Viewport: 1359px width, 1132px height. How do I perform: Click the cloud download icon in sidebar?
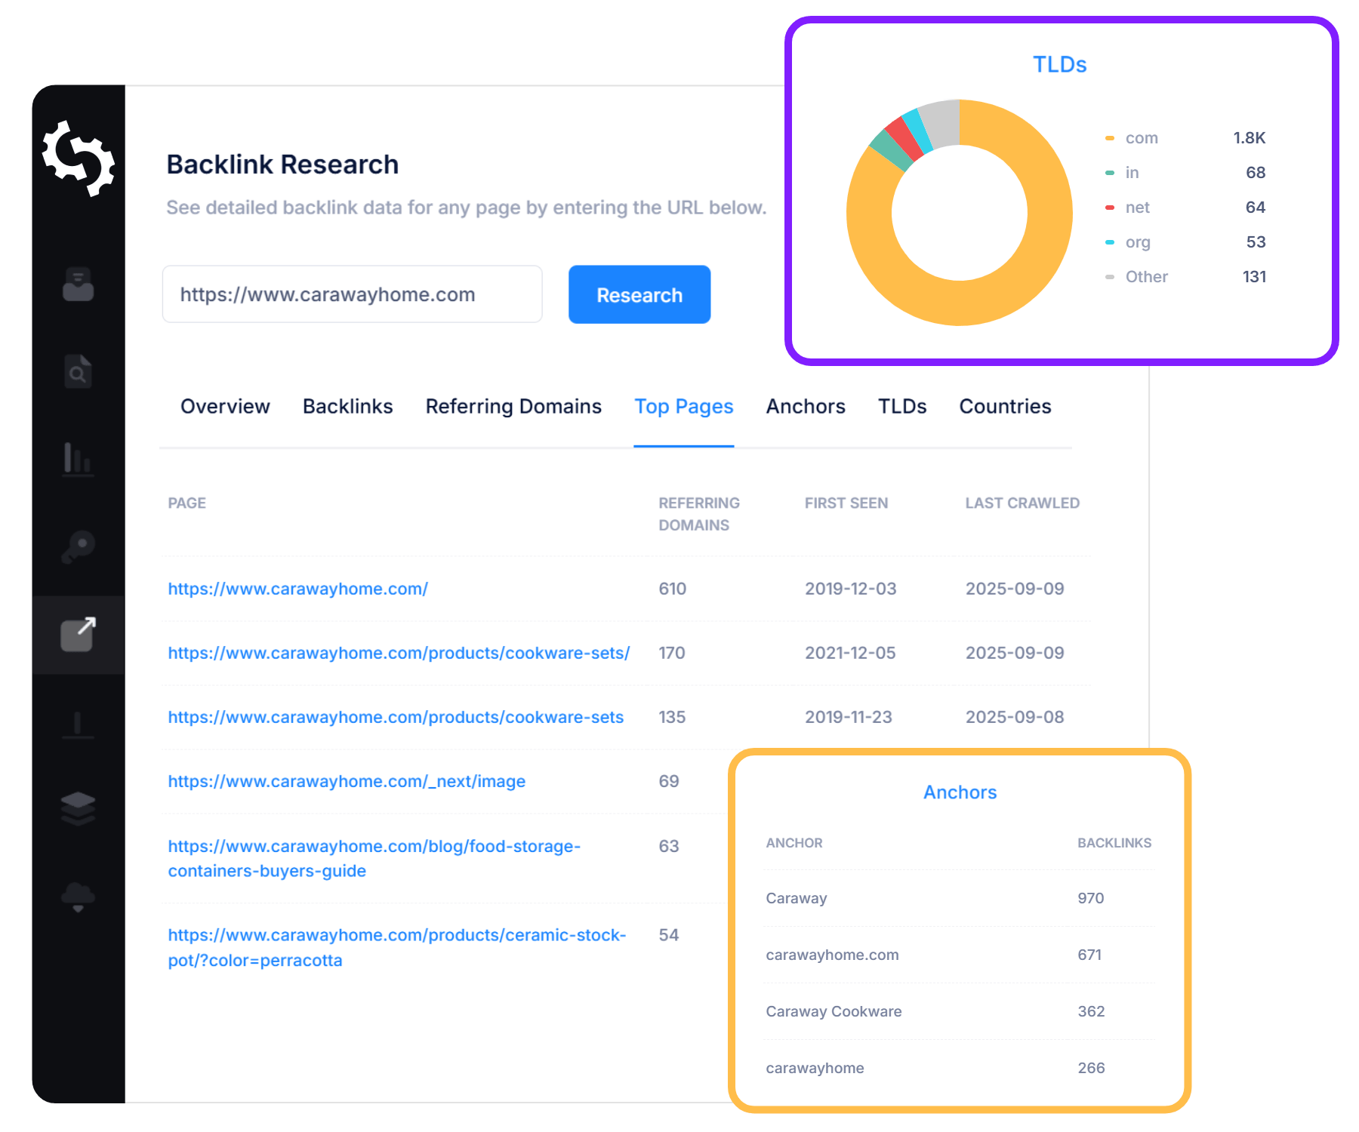pos(78,897)
